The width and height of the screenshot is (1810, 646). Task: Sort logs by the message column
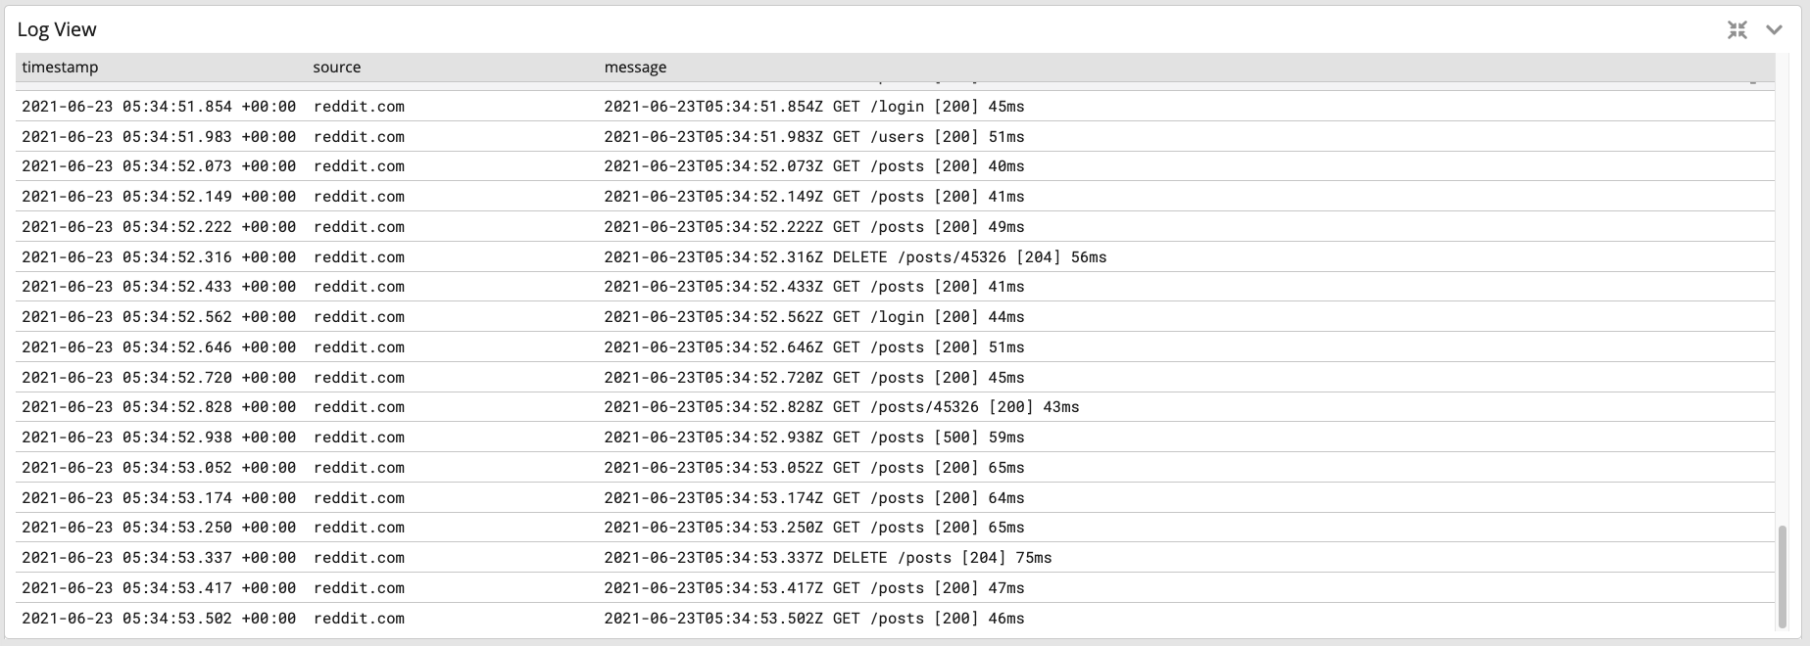(x=635, y=67)
